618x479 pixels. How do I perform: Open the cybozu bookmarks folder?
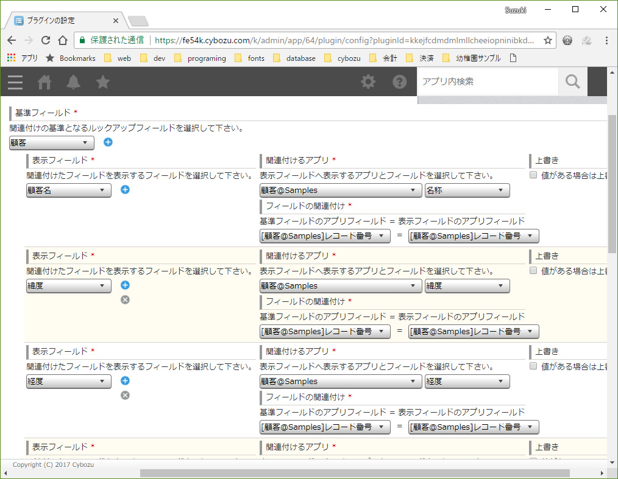click(342, 58)
